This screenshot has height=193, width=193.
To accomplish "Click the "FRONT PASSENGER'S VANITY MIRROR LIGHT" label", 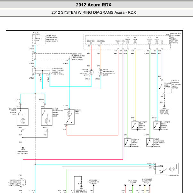I will pos(58,112).
